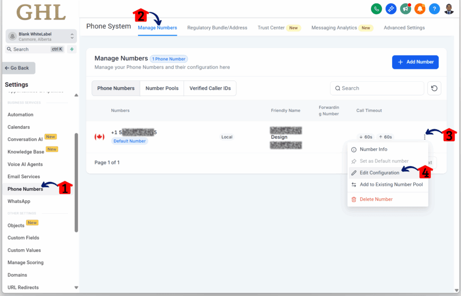The height and width of the screenshot is (296, 461).
Task: Open Phone Numbers in sidebar
Action: point(25,189)
